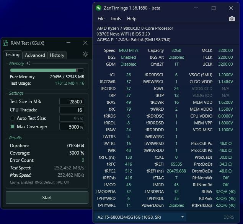Click the Cache: Enabled status text
Screen dimensions: 243x224
(21, 182)
